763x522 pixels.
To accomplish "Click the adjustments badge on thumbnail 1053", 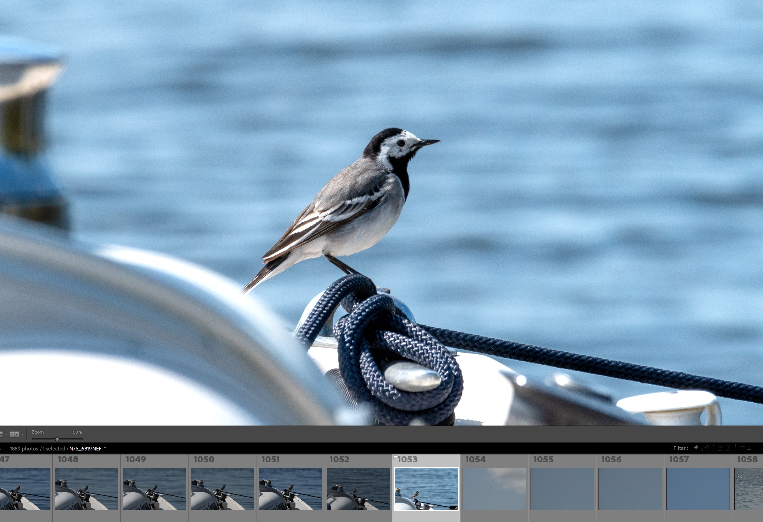I will point(456,508).
